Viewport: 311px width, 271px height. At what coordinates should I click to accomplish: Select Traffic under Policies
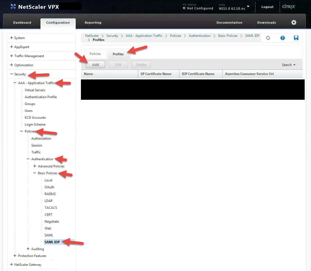pyautogui.click(x=36, y=152)
